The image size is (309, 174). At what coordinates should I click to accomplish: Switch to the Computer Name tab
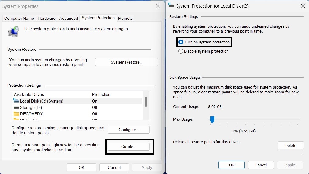pos(19,18)
